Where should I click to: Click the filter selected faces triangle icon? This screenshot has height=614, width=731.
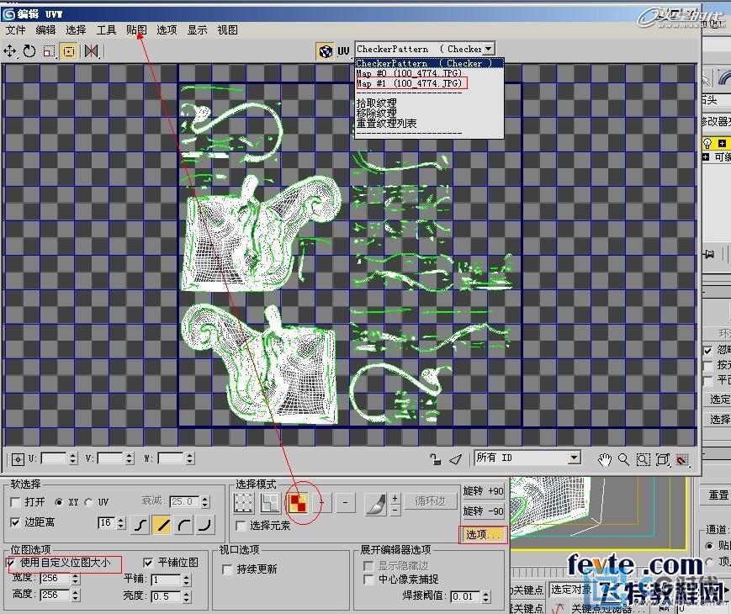(455, 459)
